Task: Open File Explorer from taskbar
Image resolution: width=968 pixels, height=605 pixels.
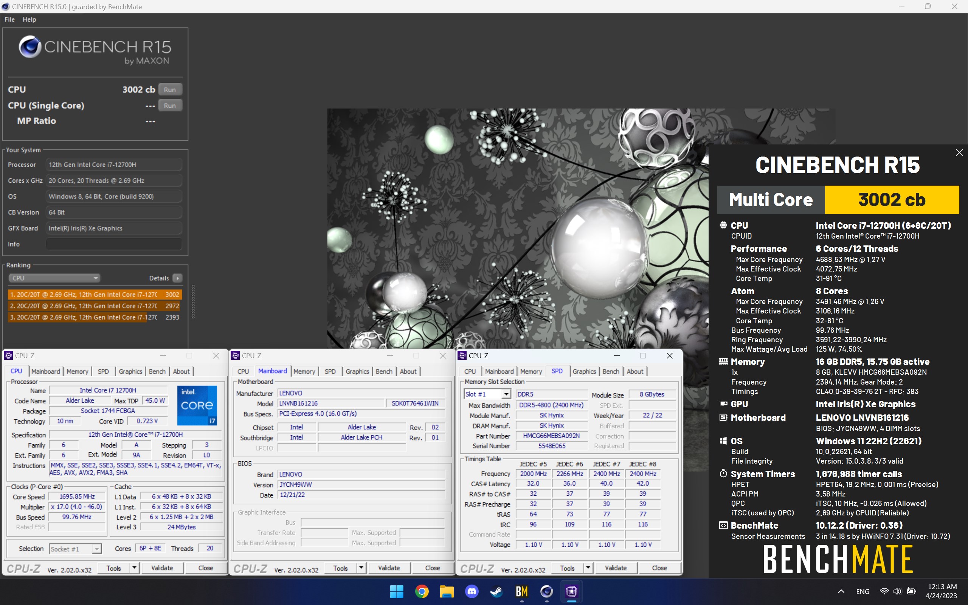Action: coord(447,591)
